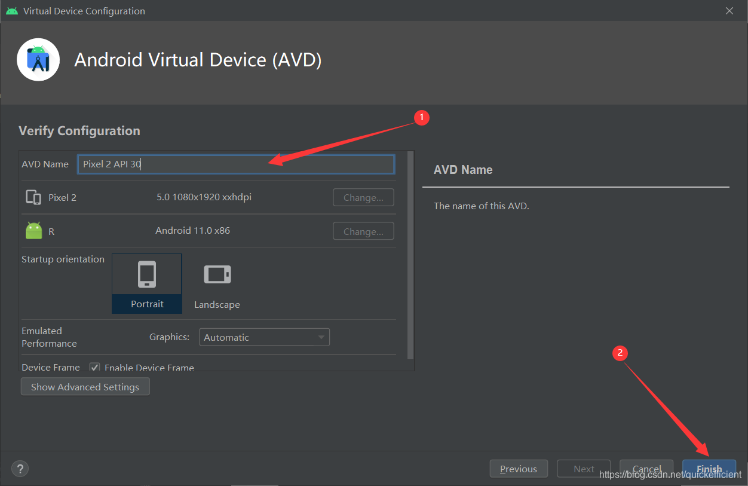Open the Graphics mode dropdown
The image size is (748, 486).
(x=264, y=337)
